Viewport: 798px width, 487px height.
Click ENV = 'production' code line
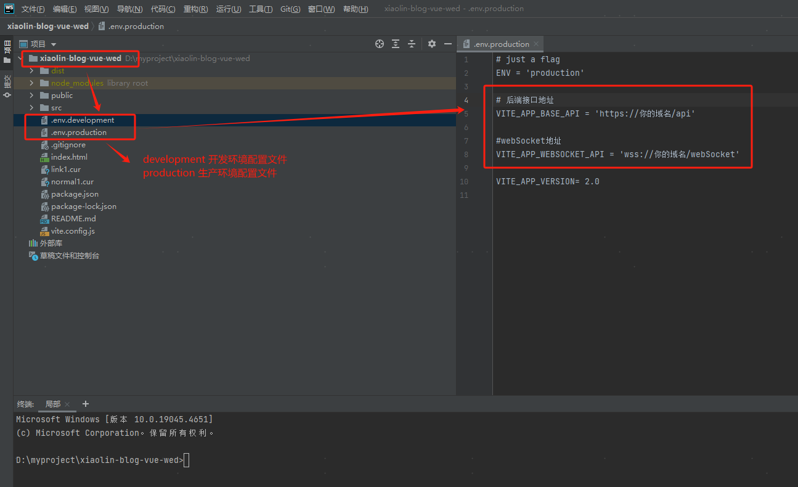540,73
